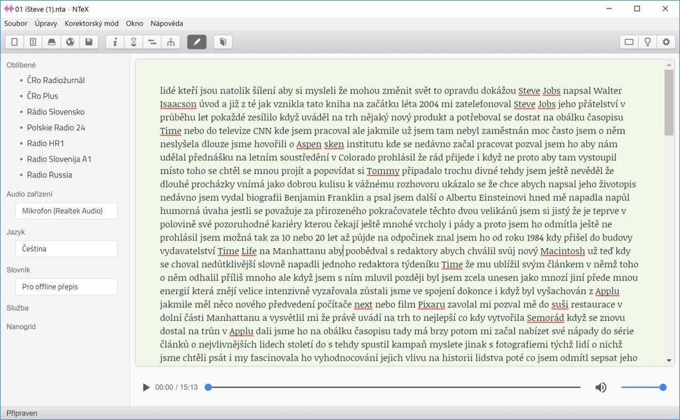
Task: Open the Korektorský mód menu
Action: click(x=92, y=23)
